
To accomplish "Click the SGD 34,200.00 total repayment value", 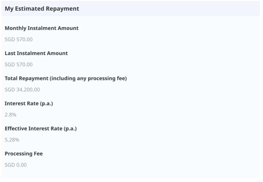I will point(22,90).
